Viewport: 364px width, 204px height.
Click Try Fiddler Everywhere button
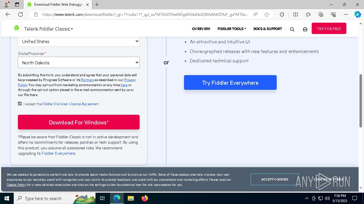point(230,83)
